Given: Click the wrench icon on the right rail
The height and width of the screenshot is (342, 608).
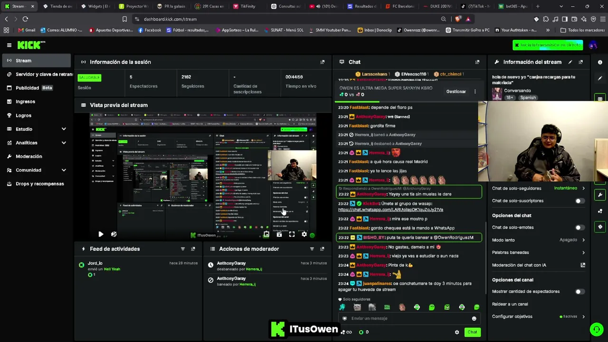Looking at the screenshot, I should (600, 195).
